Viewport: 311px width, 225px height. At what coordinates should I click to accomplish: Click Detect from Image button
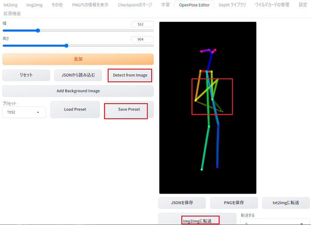coord(130,75)
